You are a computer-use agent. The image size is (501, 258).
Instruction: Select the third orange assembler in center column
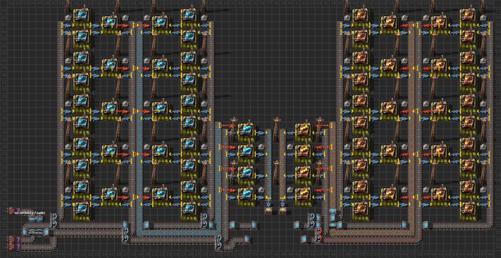click(303, 173)
